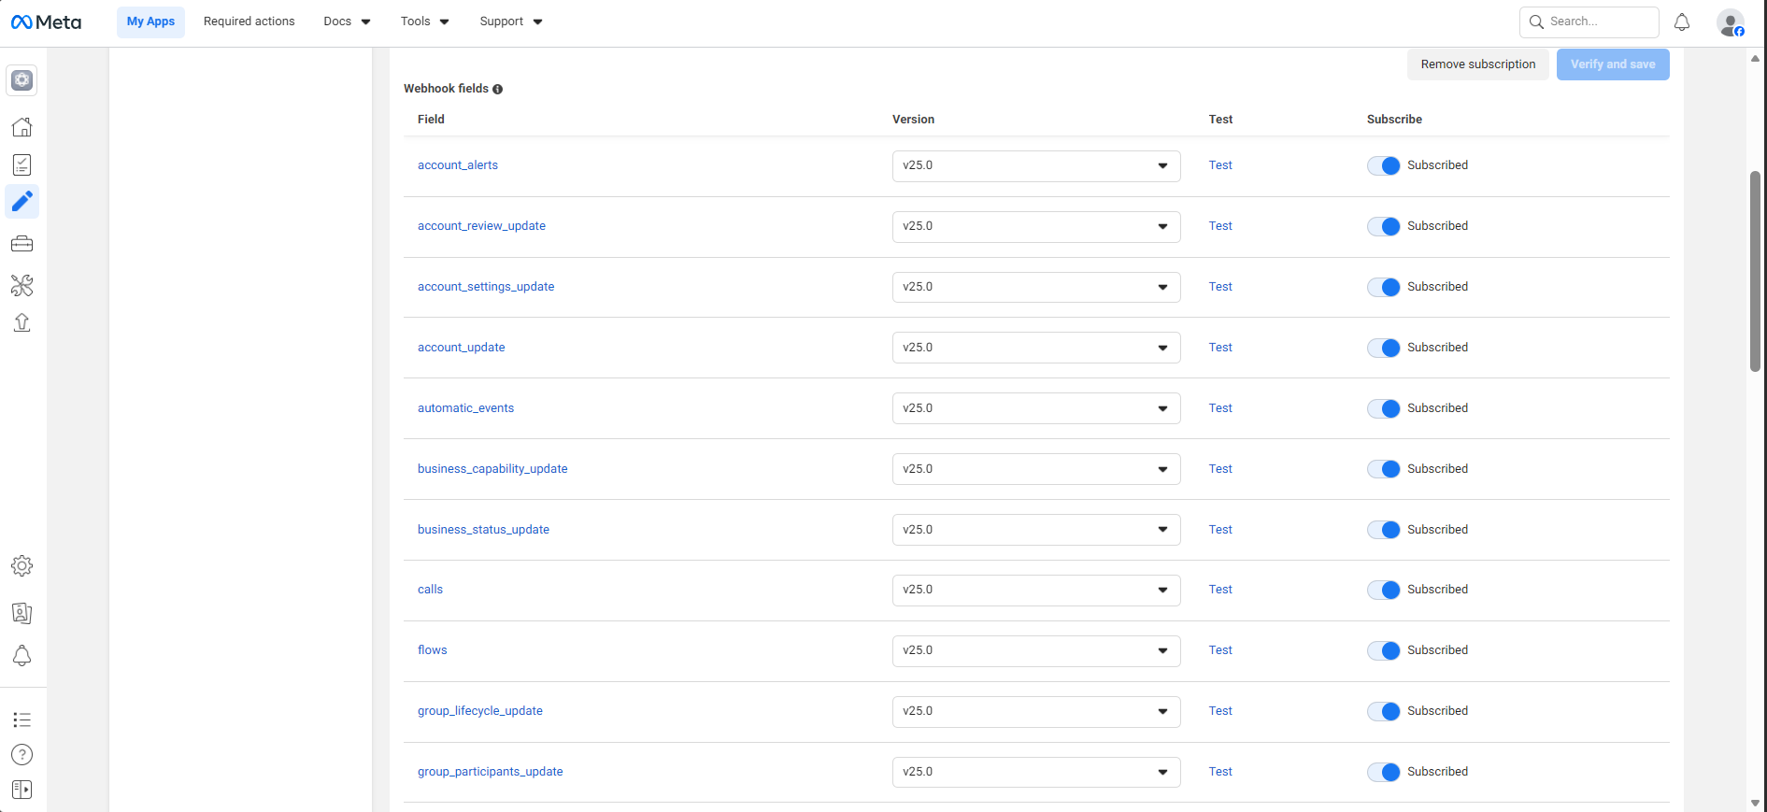Open the activity log list icon
This screenshot has width=1767, height=812.
(x=22, y=719)
